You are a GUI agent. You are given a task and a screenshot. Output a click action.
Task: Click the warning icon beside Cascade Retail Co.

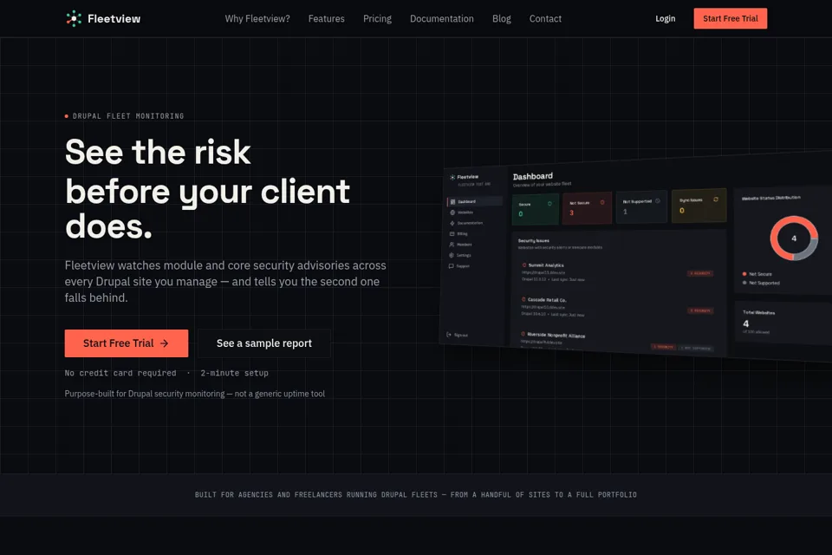[523, 299]
